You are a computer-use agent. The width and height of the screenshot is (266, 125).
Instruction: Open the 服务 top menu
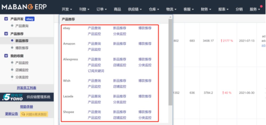coord(255,10)
